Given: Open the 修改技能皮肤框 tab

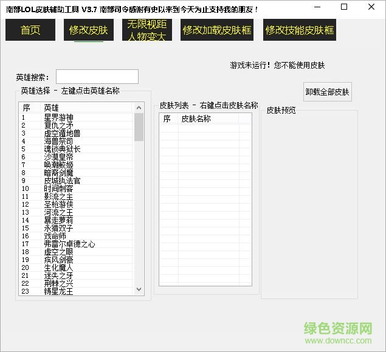Looking at the screenshot, I should [x=300, y=30].
